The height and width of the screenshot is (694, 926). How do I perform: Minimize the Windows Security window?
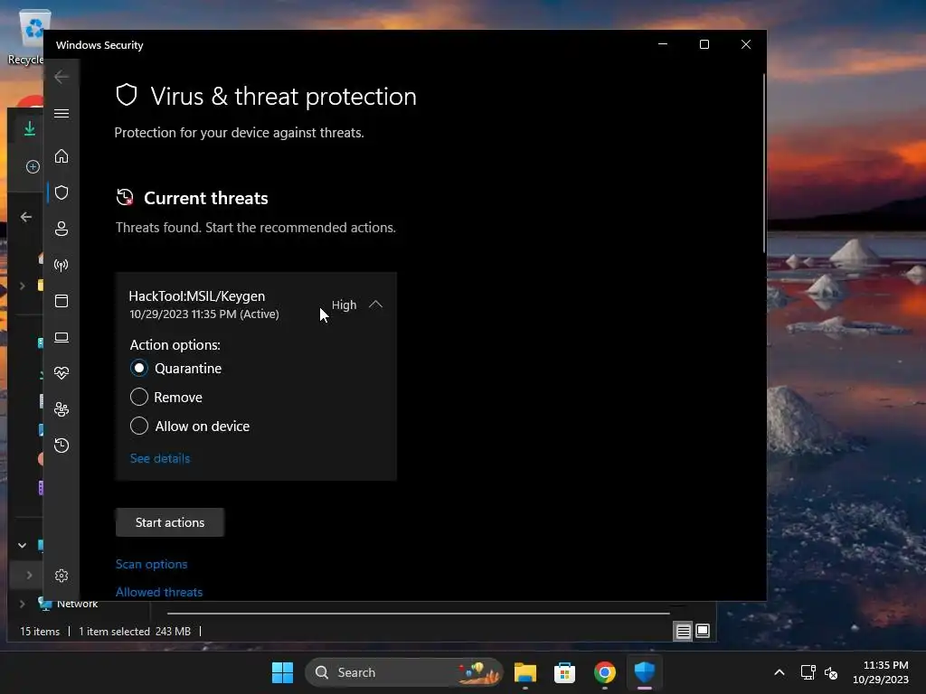(x=663, y=44)
